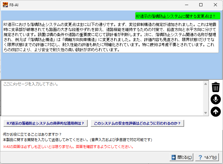Image resolution: width=223 pixels, height=164 pixels.
Task: Click the message box vertical scrollbar track
Action: pos(206,98)
